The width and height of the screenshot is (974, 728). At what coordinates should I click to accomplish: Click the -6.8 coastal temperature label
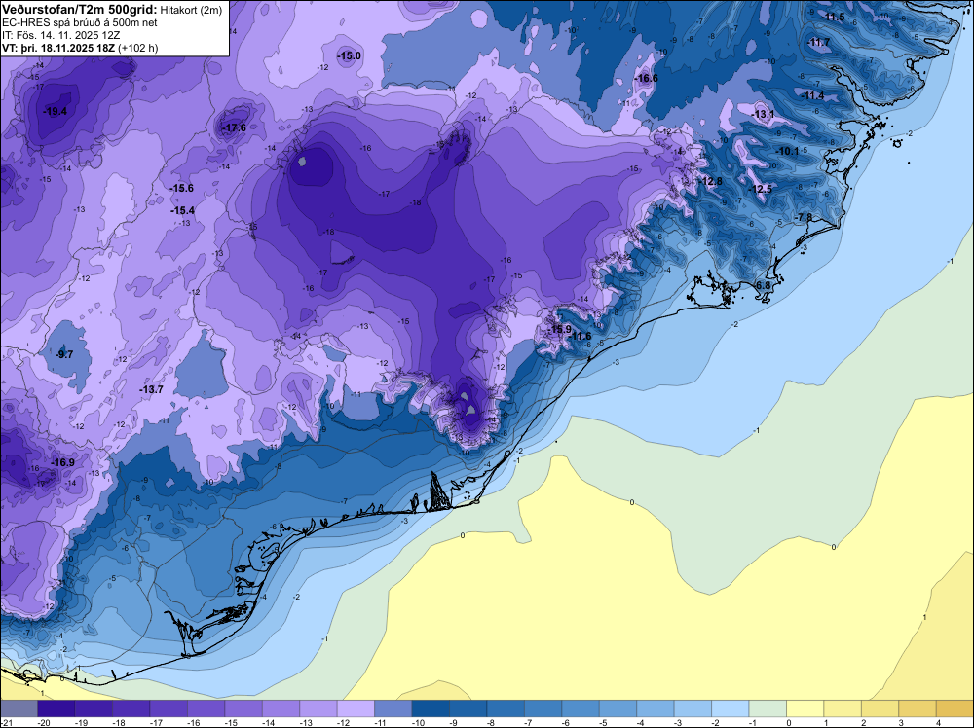tap(762, 285)
